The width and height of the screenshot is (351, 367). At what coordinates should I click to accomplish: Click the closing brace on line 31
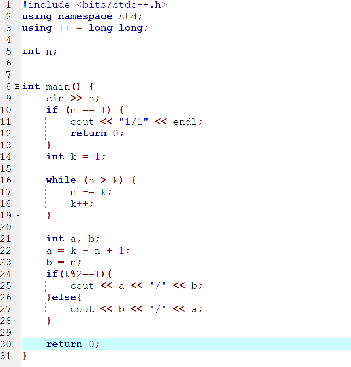coord(25,356)
